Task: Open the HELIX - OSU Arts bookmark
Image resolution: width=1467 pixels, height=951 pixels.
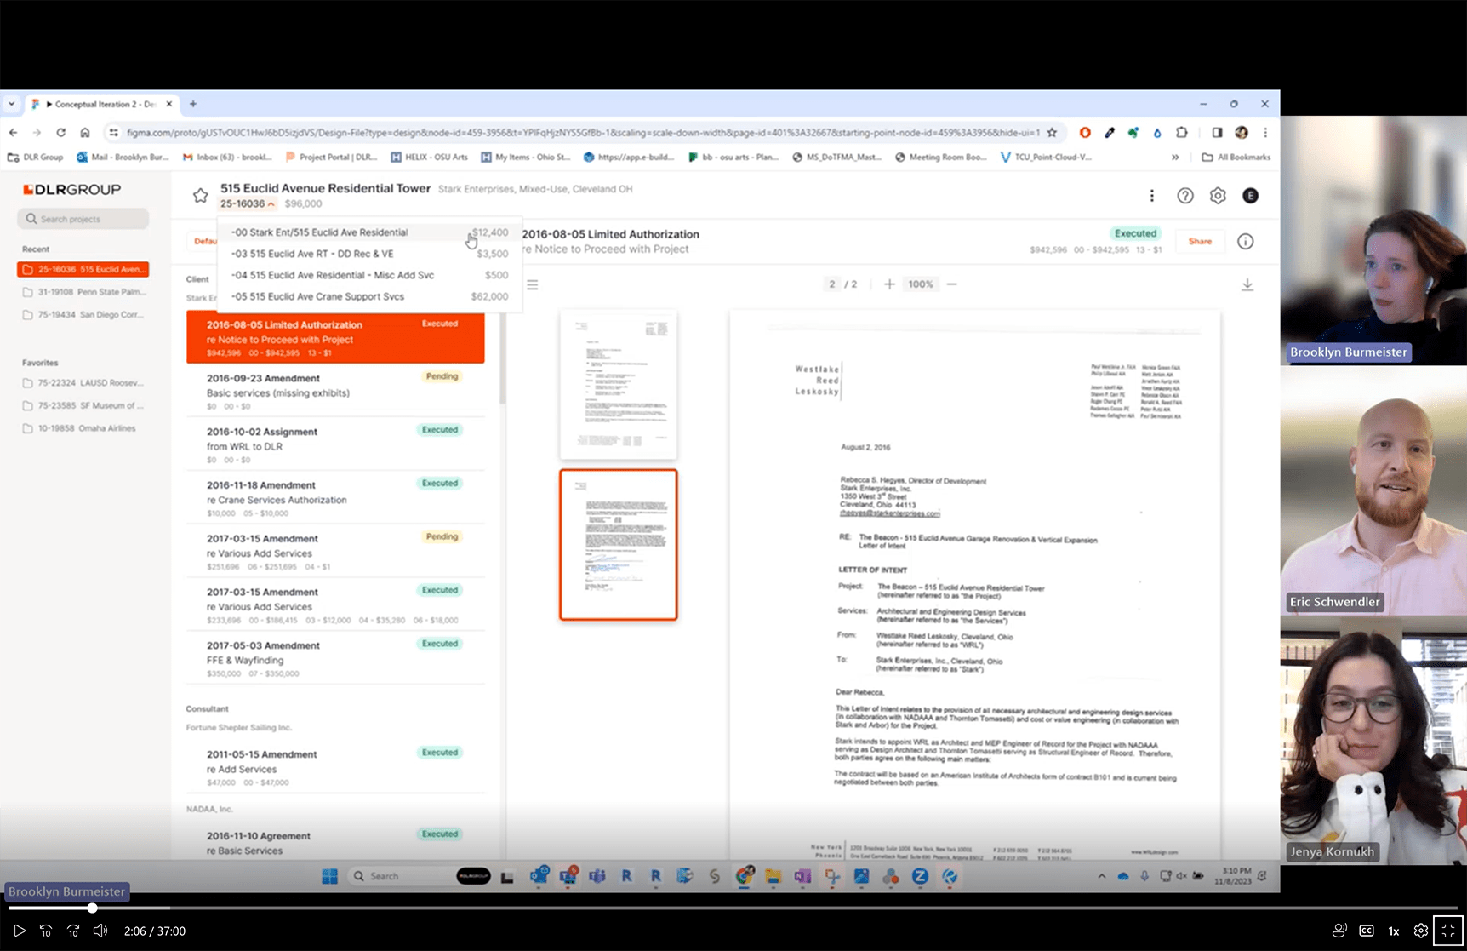Action: pos(430,158)
